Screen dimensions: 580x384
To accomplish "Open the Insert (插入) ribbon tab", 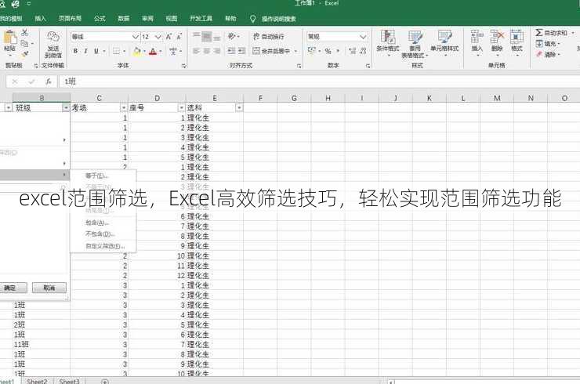I will click(40, 18).
